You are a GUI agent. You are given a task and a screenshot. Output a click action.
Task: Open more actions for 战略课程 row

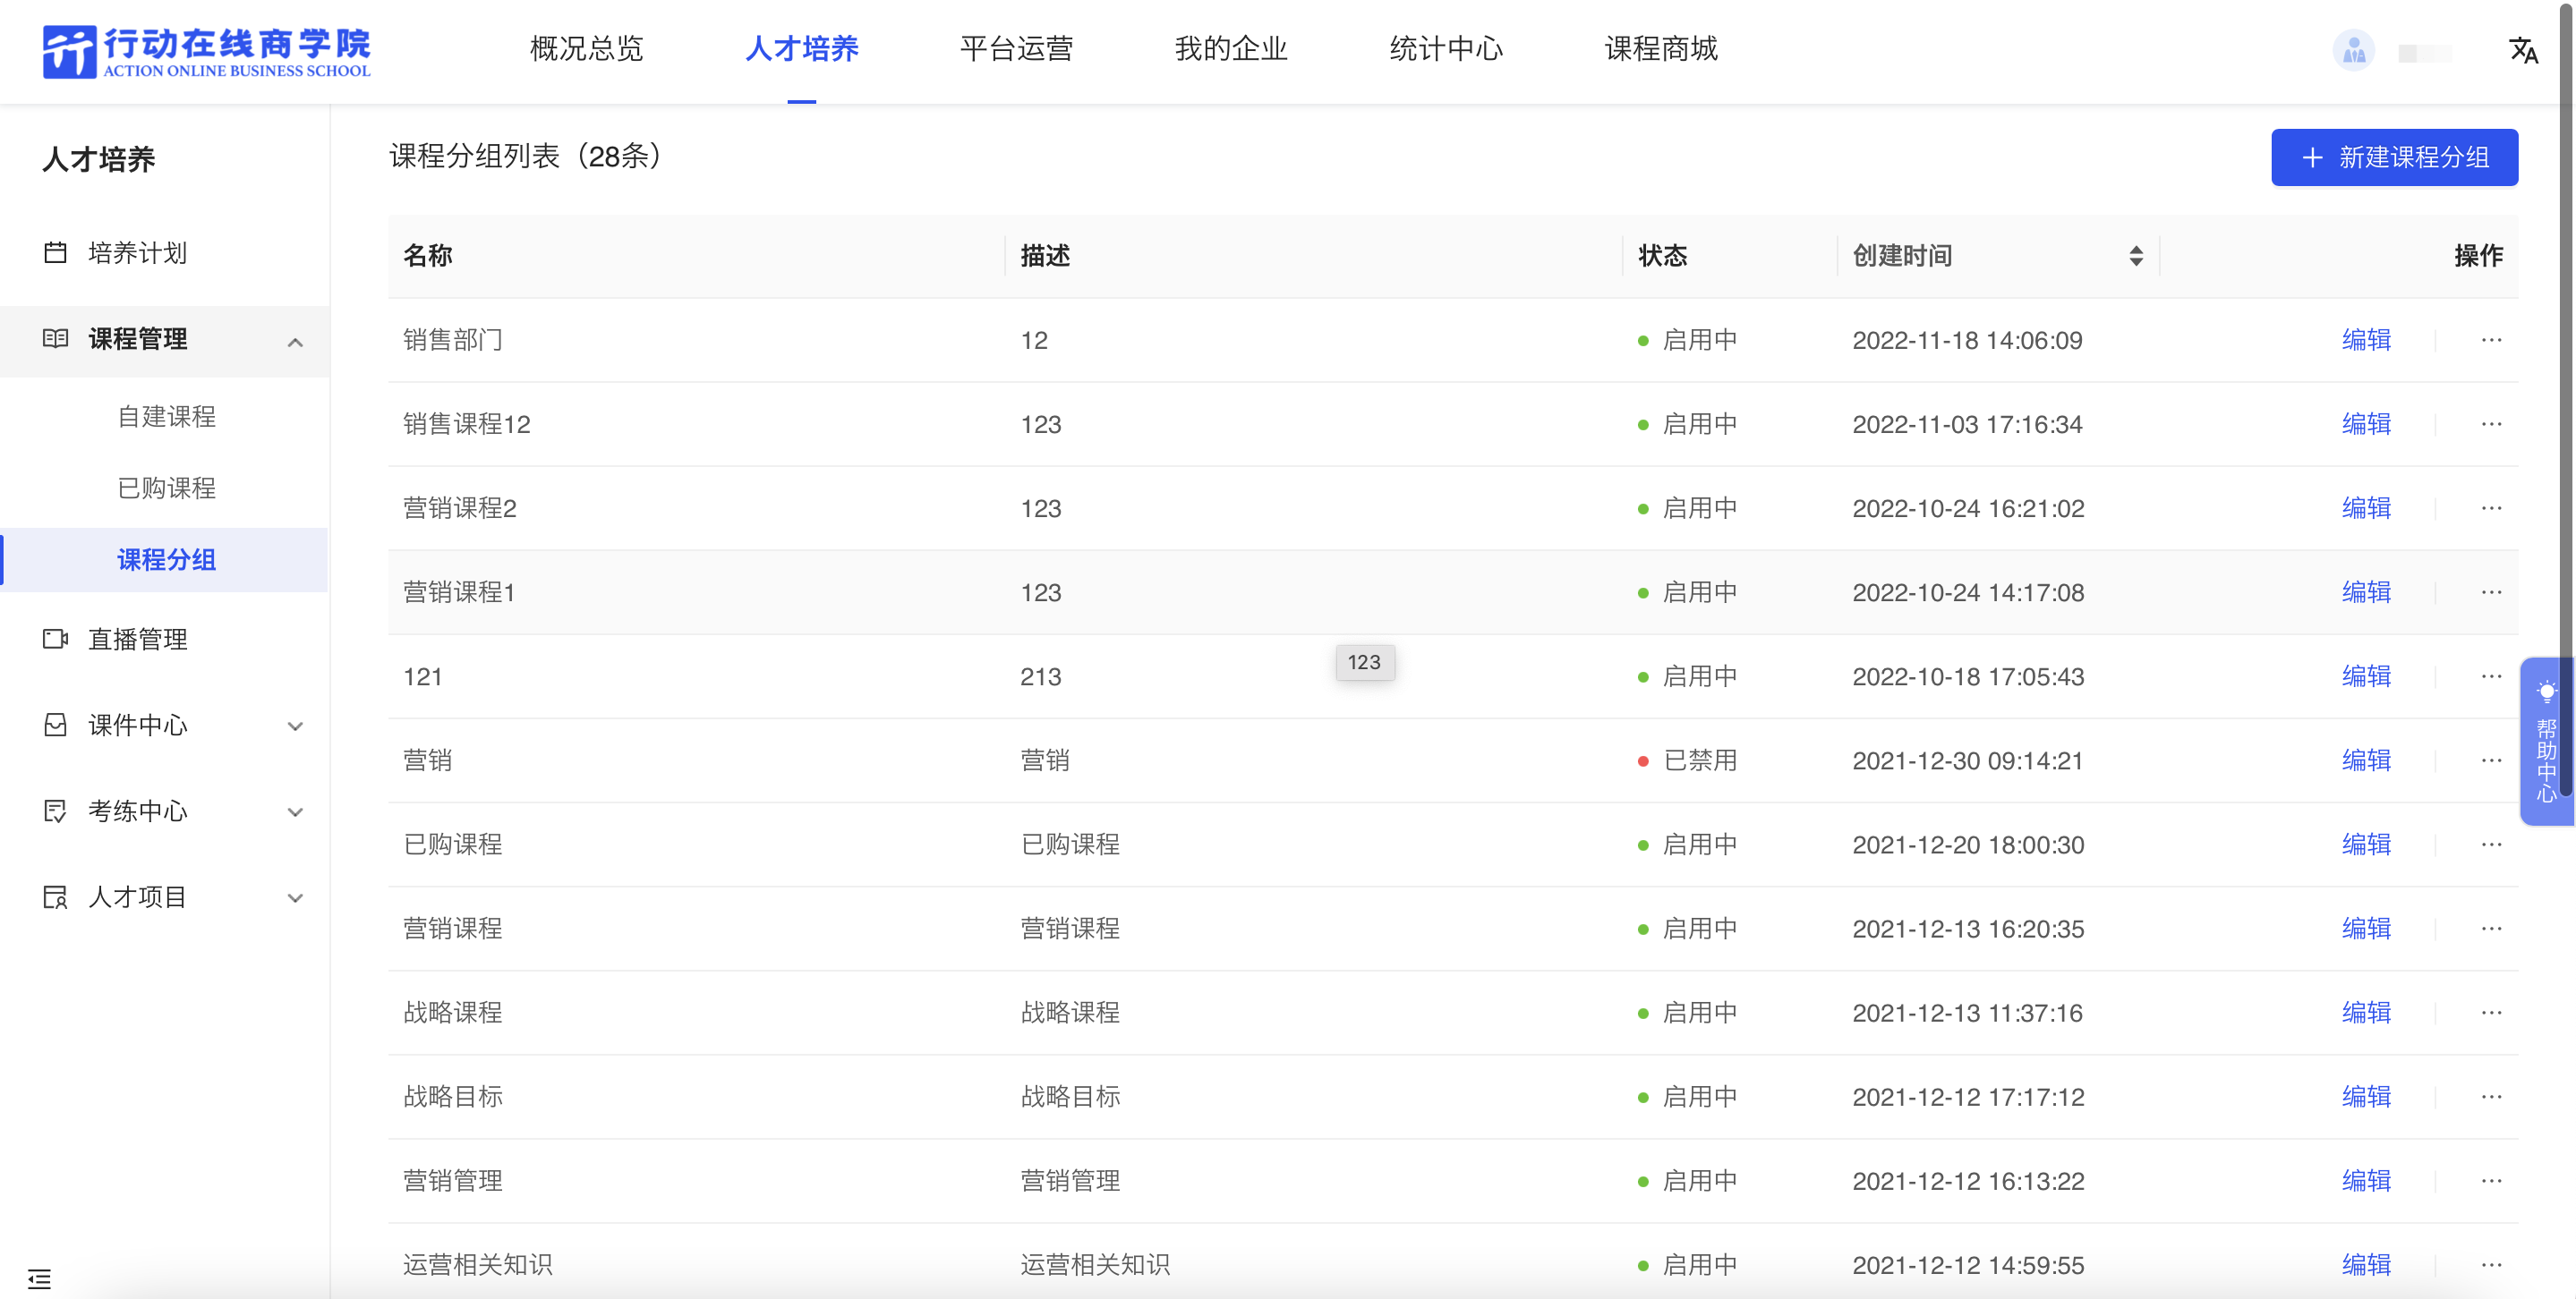[x=2491, y=1012]
